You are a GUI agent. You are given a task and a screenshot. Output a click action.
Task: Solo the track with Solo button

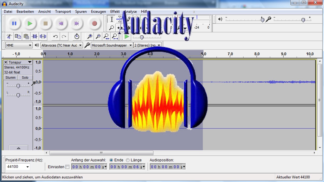tap(25, 78)
